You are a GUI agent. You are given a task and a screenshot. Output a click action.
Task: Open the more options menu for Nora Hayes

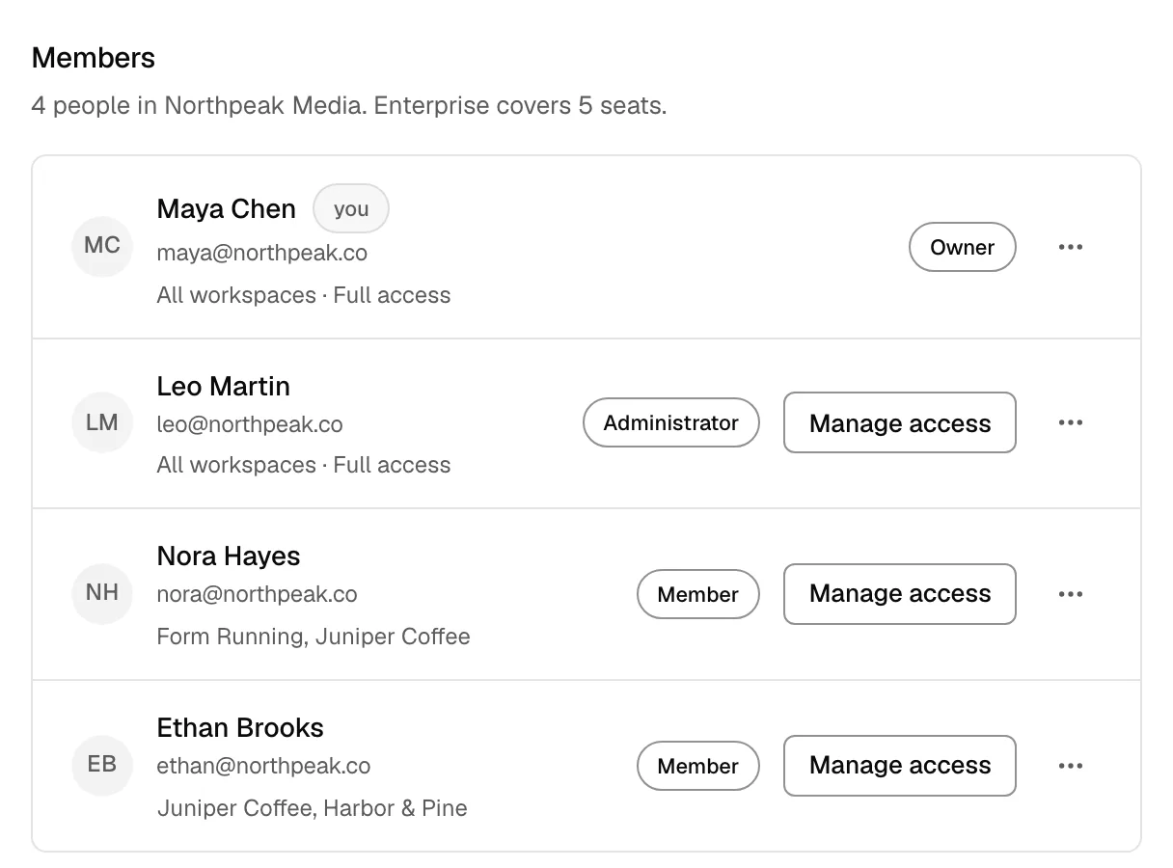(1070, 594)
